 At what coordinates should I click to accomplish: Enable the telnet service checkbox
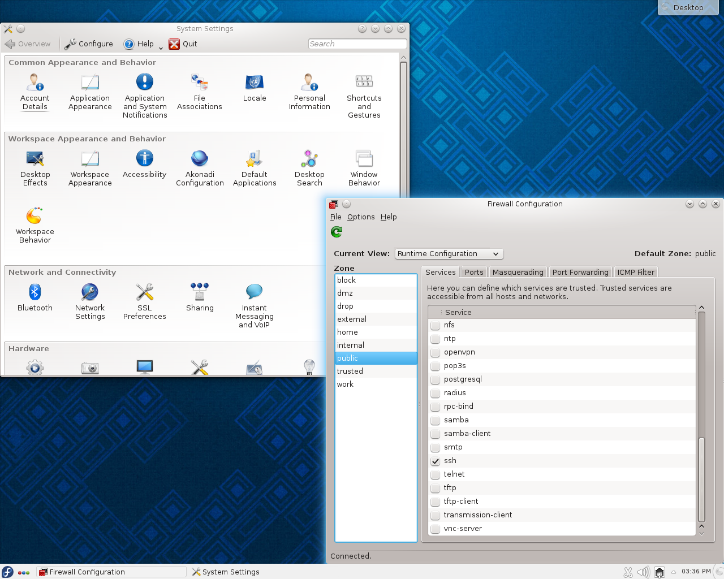click(436, 474)
